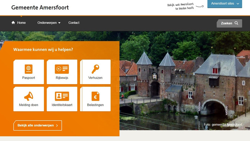
Task: Click Bekijk alle onderwerpen button
Action: [37, 126]
